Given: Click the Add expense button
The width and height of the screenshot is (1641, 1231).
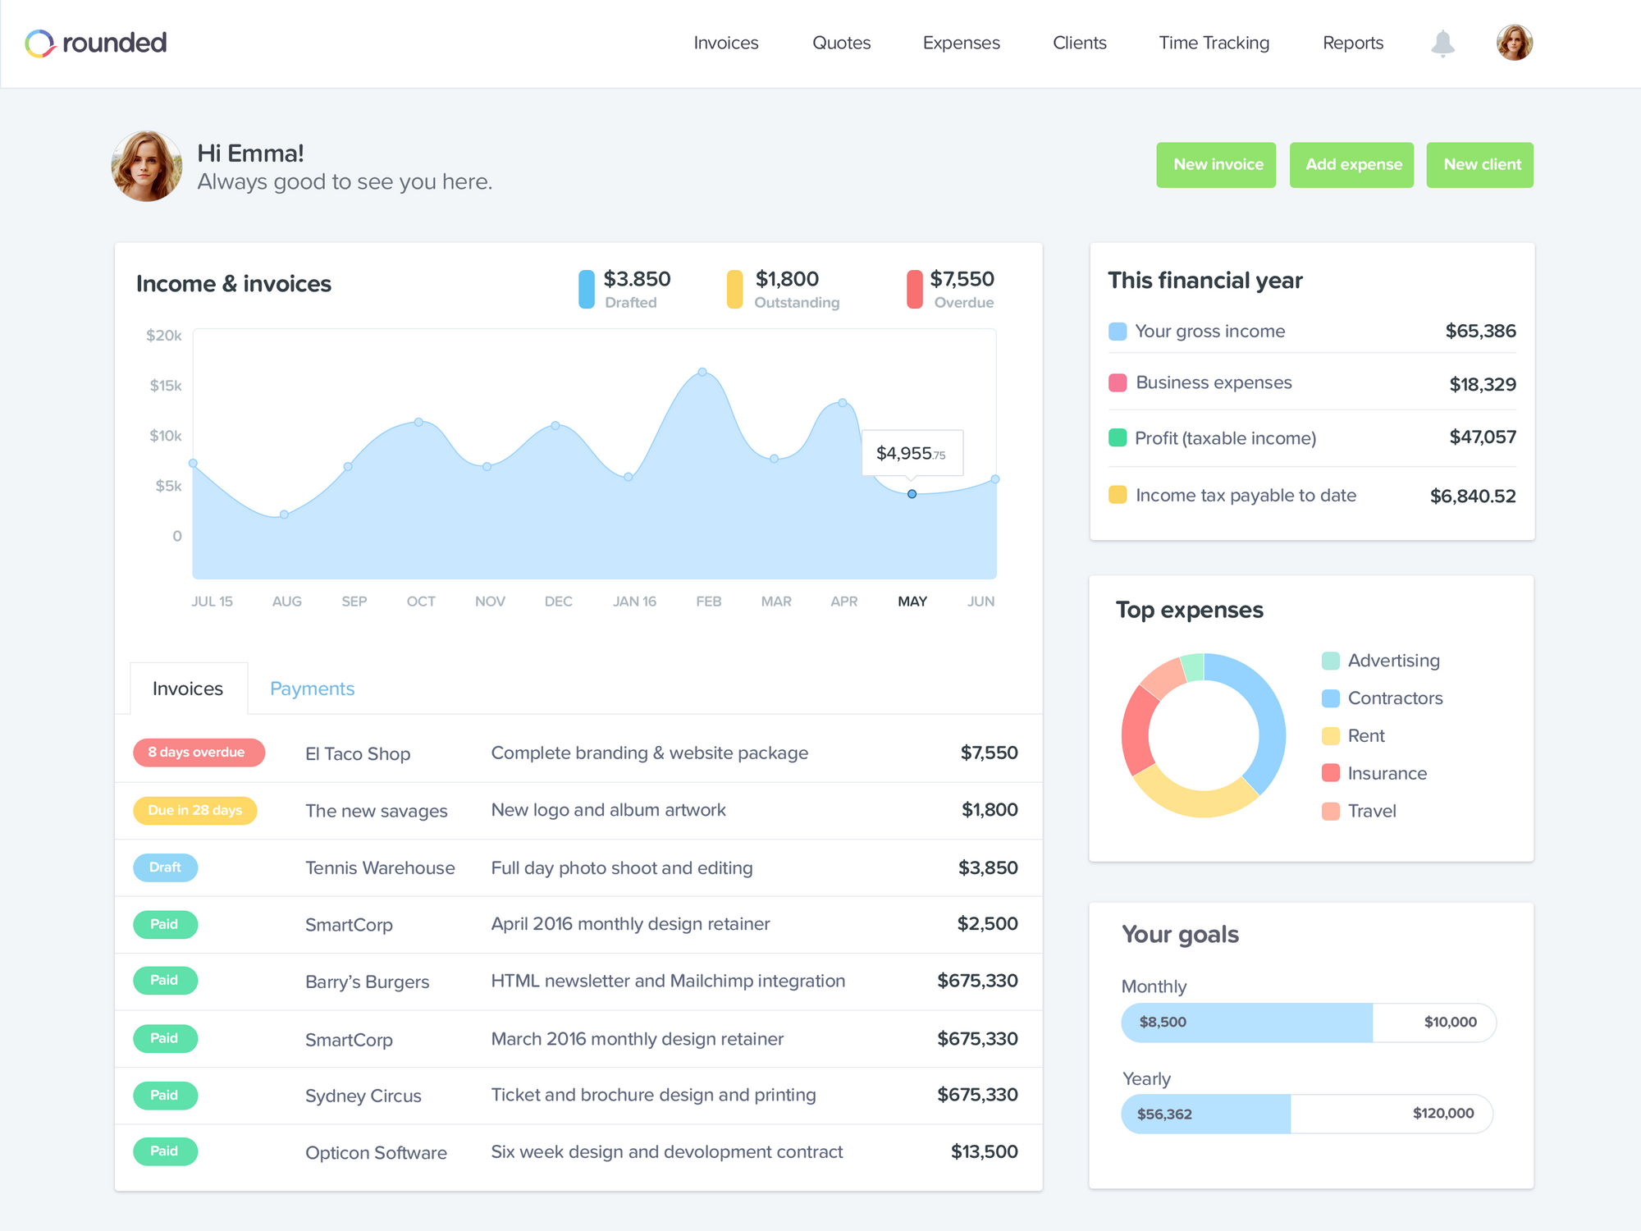Looking at the screenshot, I should [x=1352, y=165].
